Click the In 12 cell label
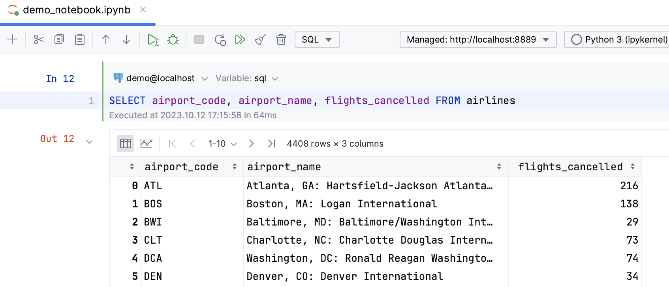This screenshot has height=287, width=669. (x=60, y=79)
